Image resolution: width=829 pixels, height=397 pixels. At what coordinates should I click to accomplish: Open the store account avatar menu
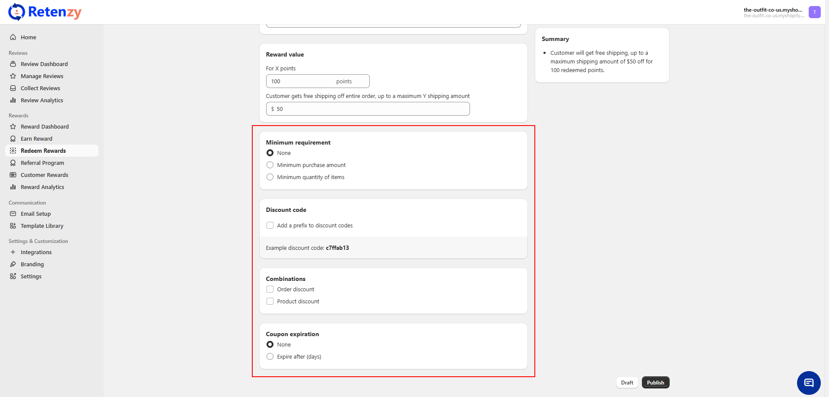[x=814, y=12]
